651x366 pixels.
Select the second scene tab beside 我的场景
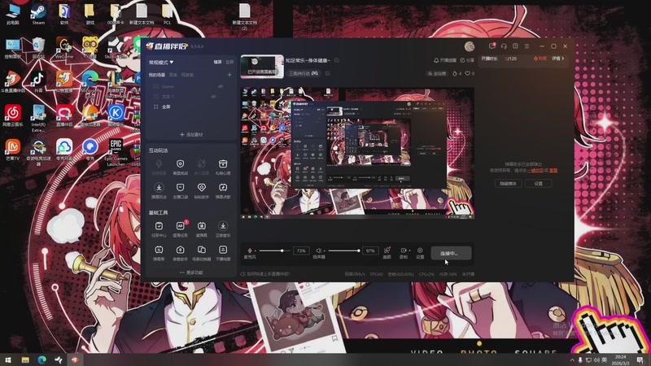tap(173, 75)
